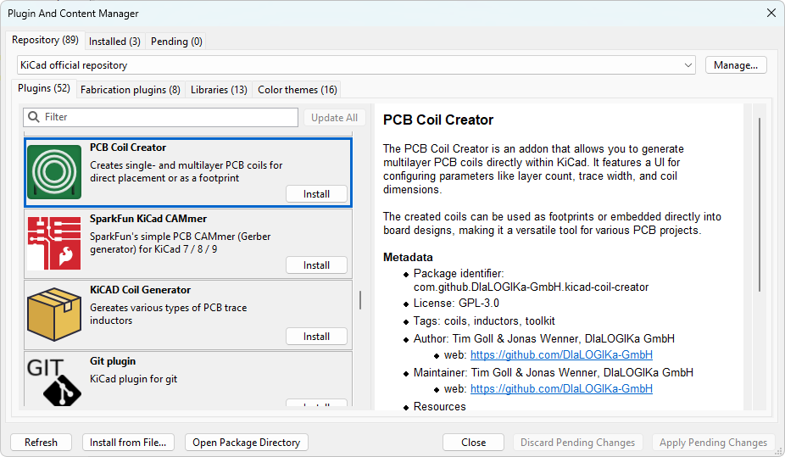Click the Close button at bottom
785x457 pixels.
pyautogui.click(x=473, y=443)
